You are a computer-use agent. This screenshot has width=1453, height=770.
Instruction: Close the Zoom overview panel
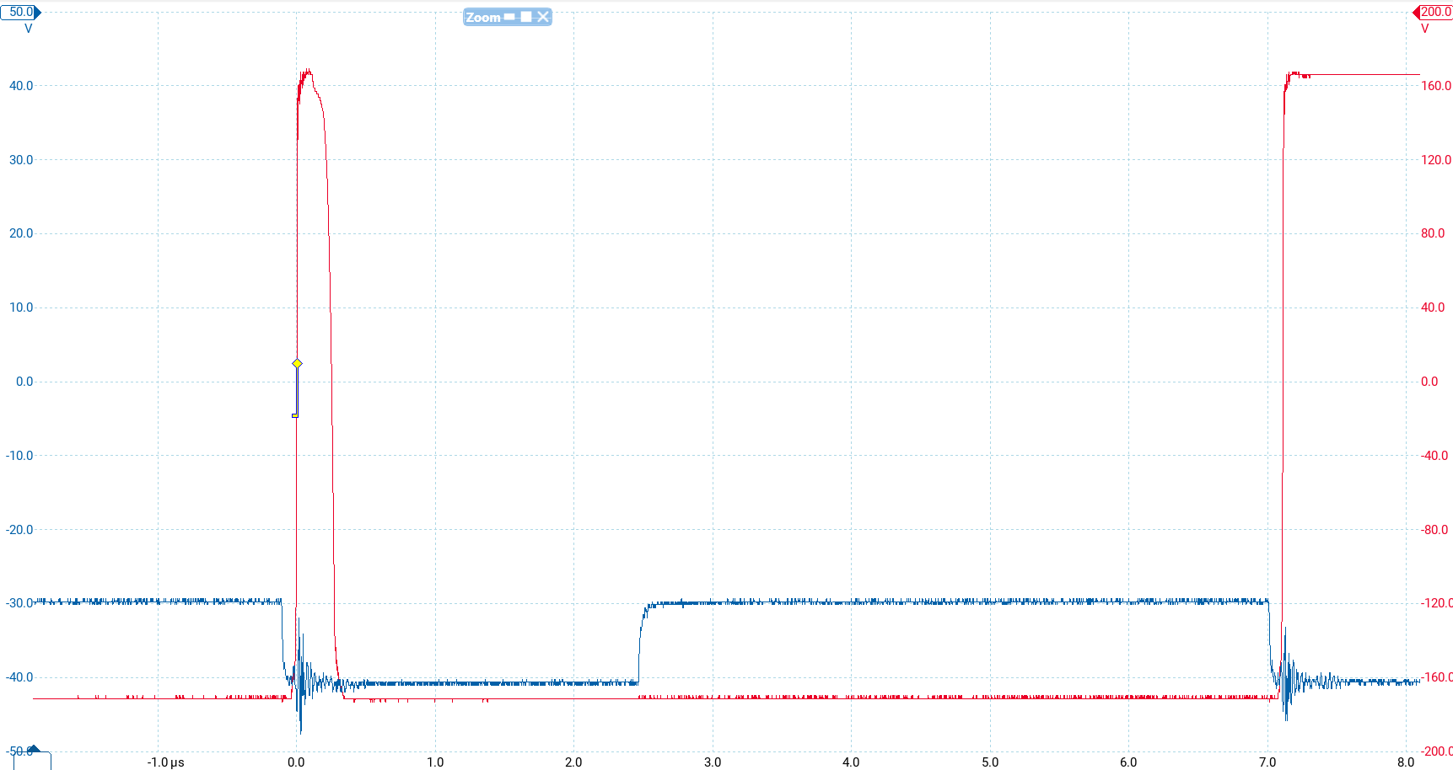pos(542,17)
